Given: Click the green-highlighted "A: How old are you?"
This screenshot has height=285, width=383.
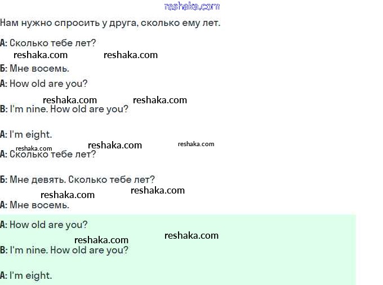Looking at the screenshot, I should coord(44,225).
